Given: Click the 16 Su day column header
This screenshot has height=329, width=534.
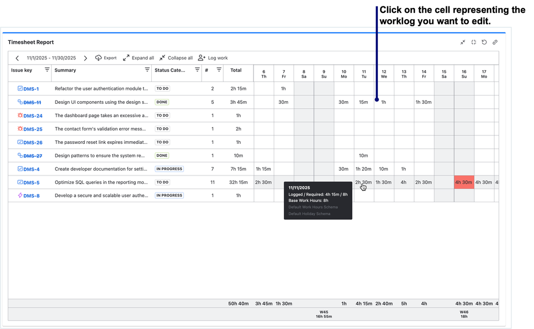Looking at the screenshot, I should [x=464, y=74].
